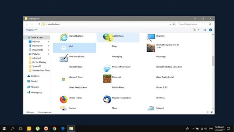234x132 pixels.
Task: Click the Maps entry
Action: coord(114,46)
